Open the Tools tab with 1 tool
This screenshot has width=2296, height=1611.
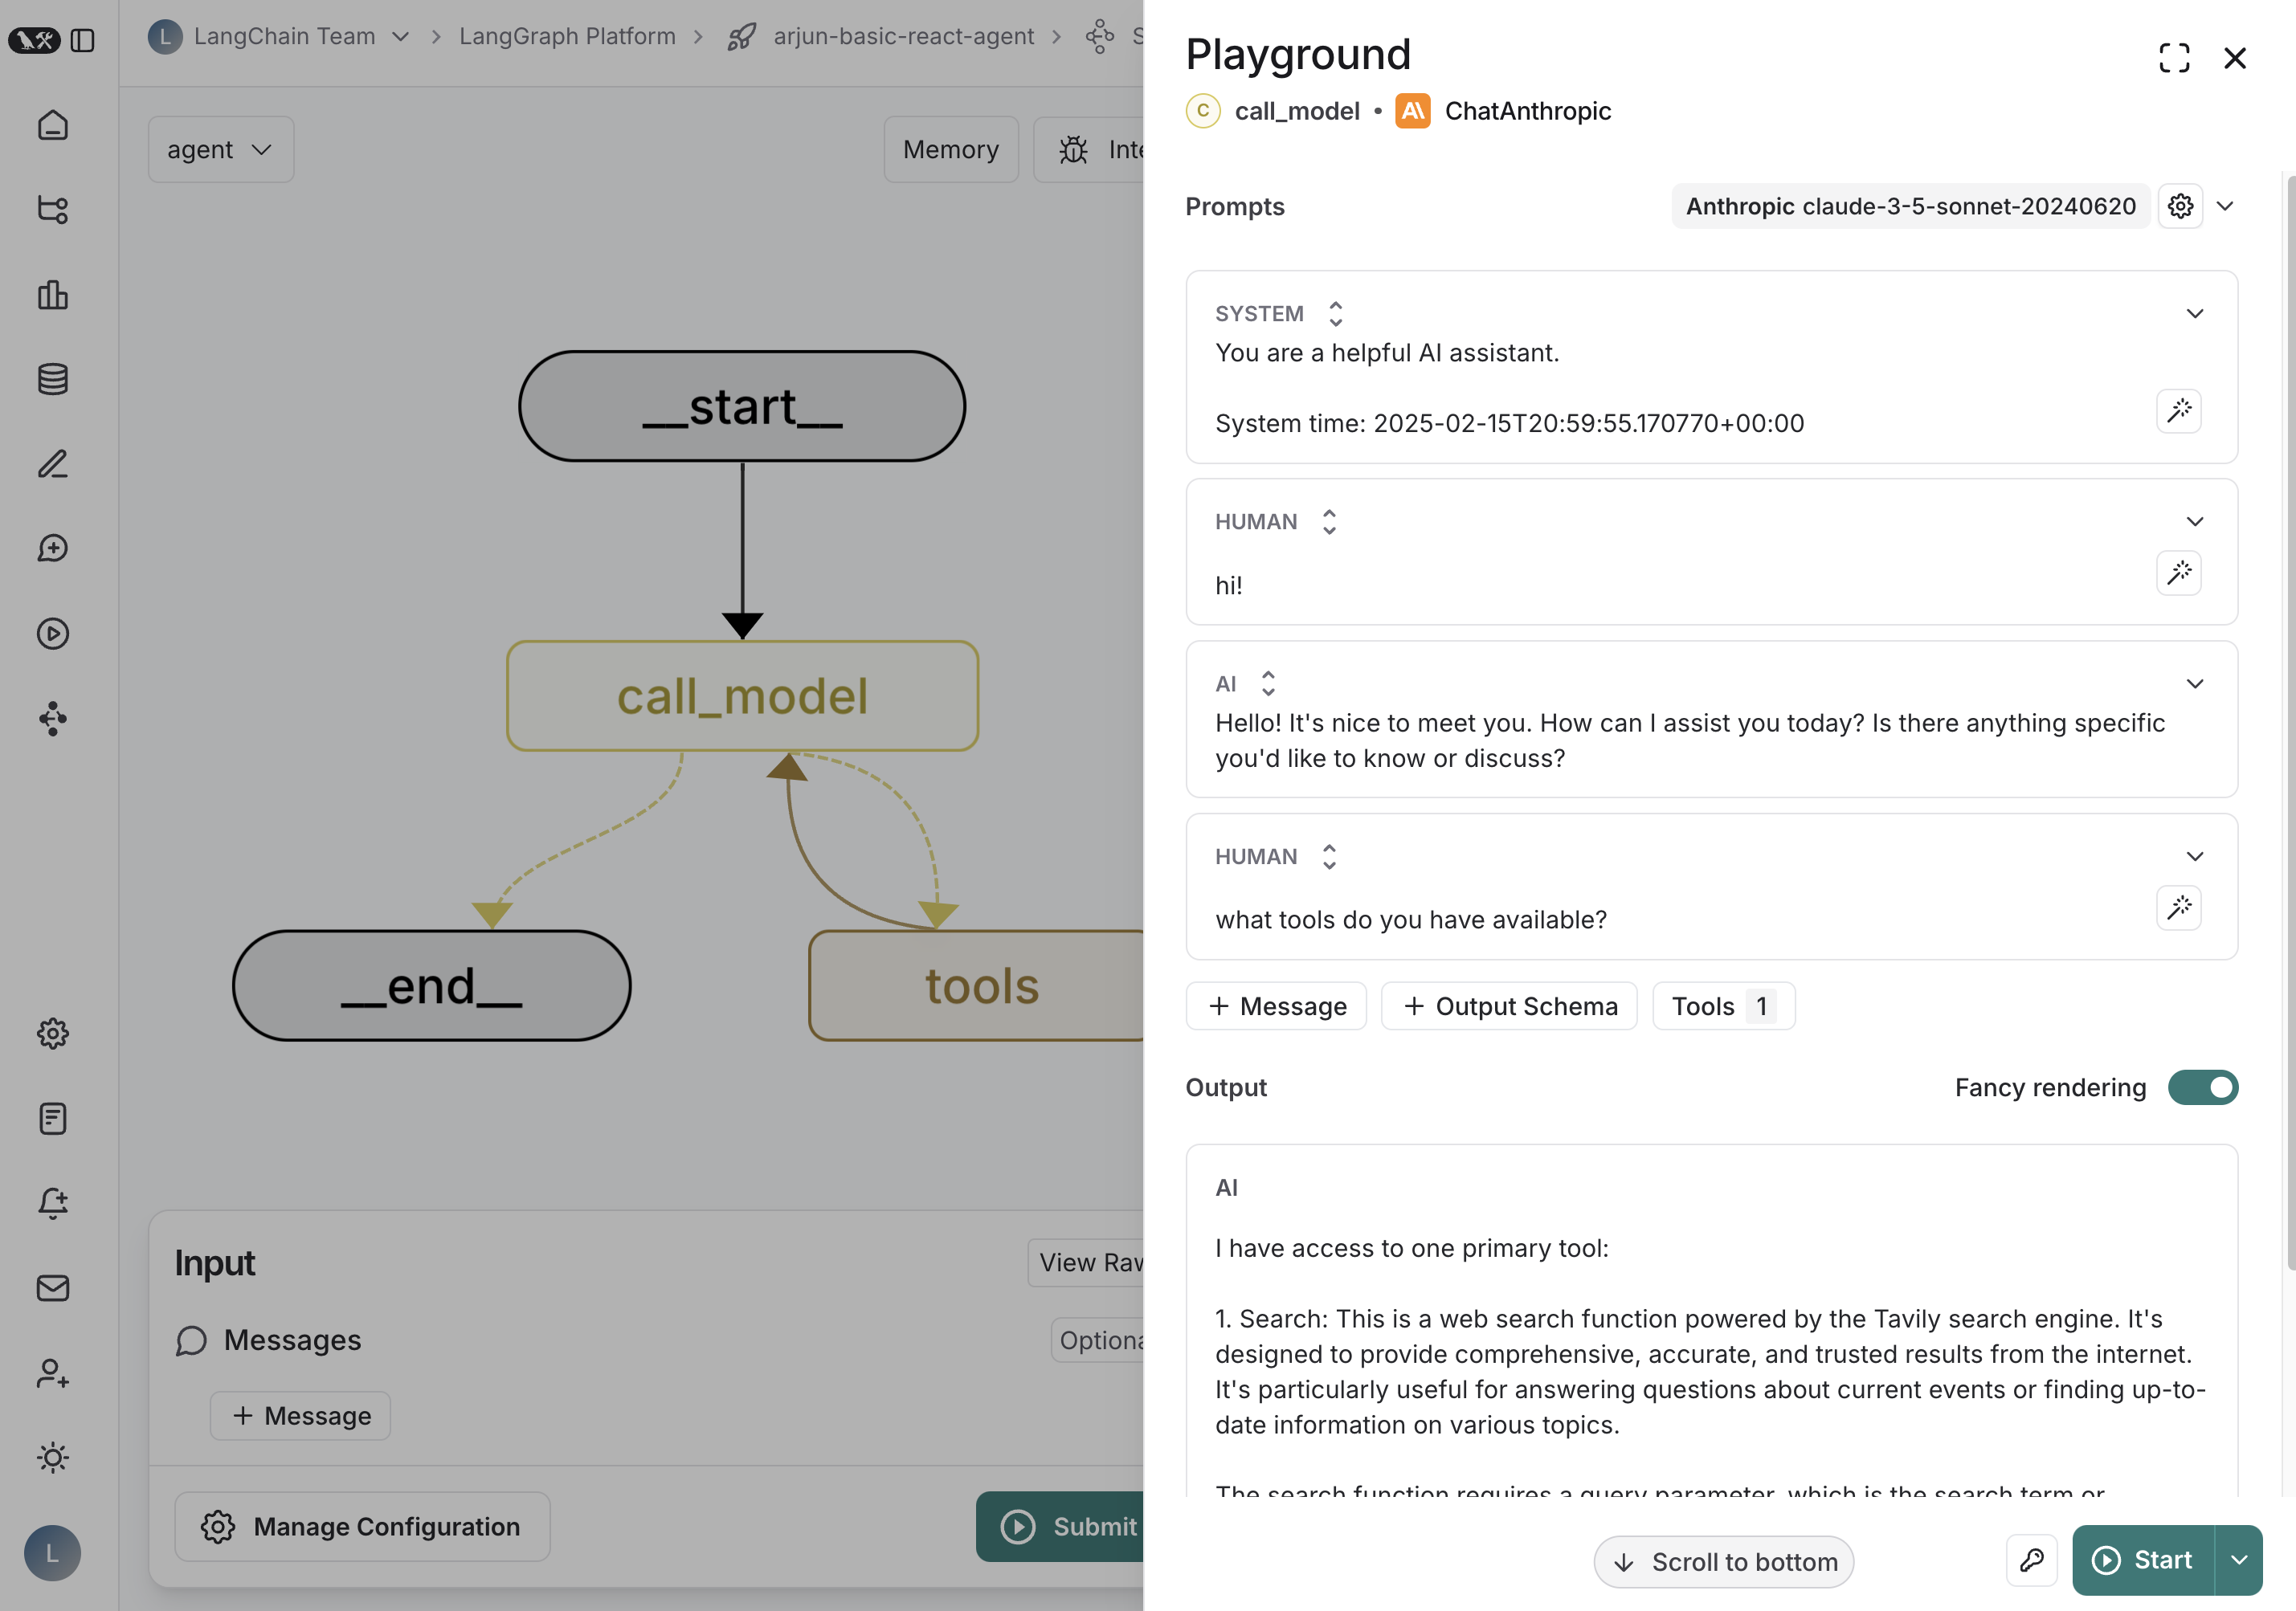[1723, 1006]
